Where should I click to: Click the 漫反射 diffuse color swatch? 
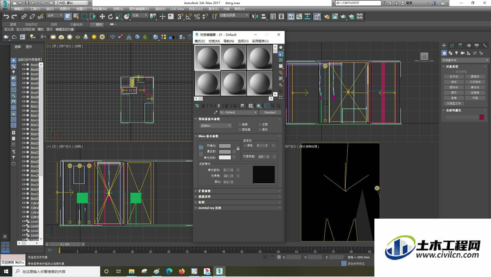225,152
